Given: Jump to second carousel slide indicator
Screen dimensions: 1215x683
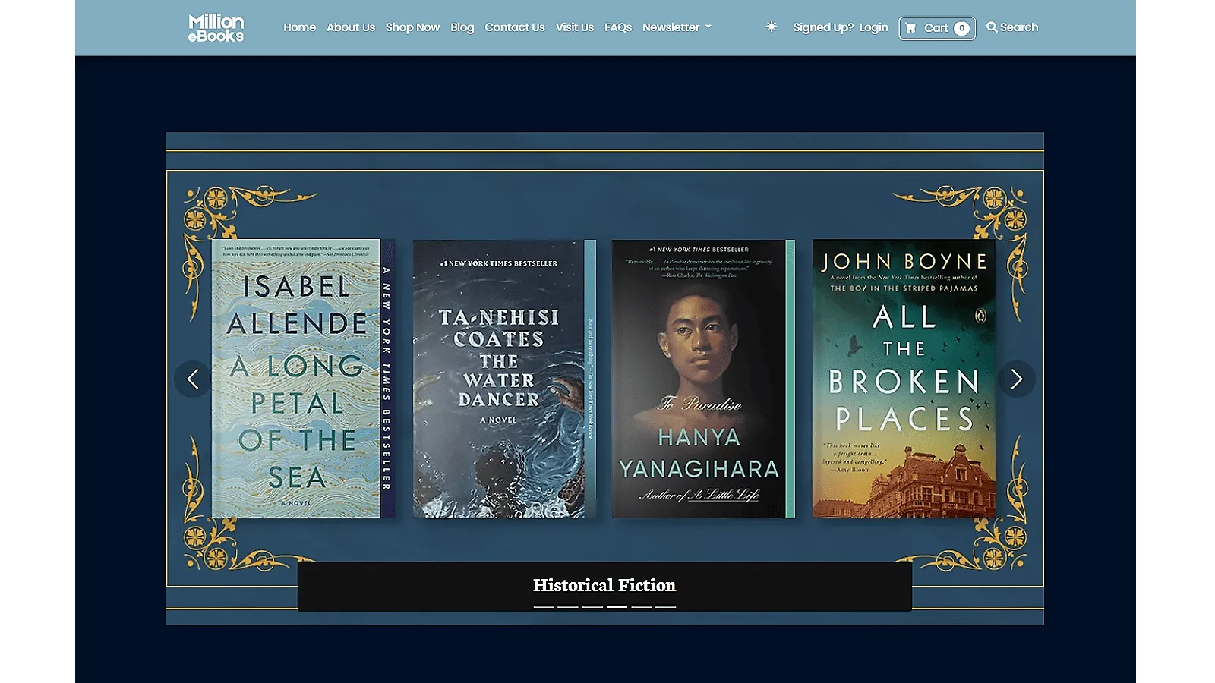Looking at the screenshot, I should pyautogui.click(x=568, y=606).
